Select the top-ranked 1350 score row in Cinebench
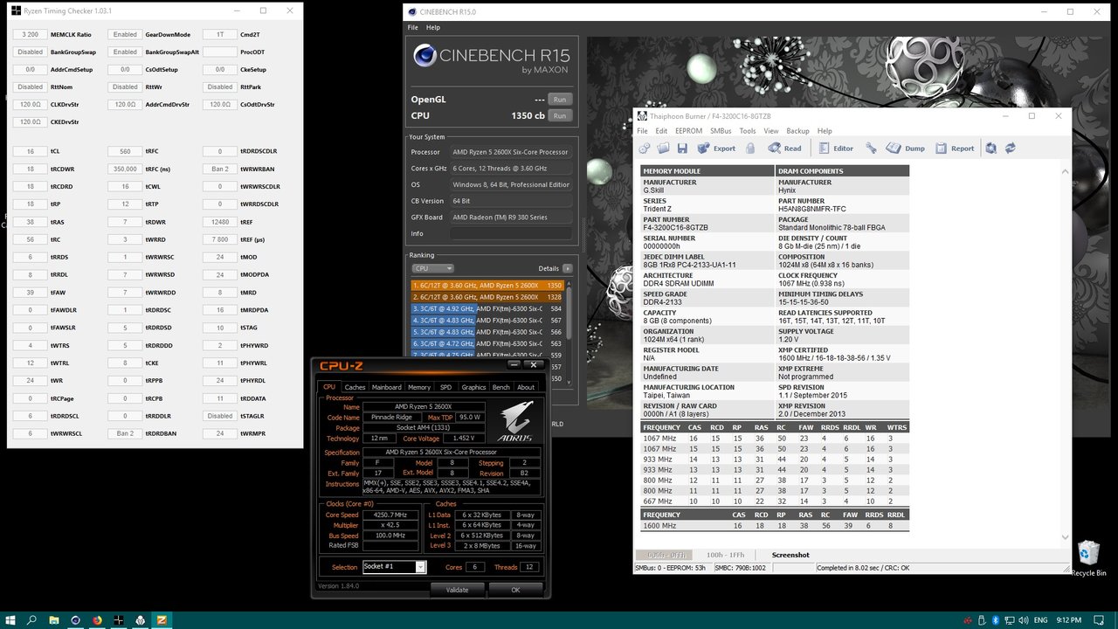1118x629 pixels. click(487, 286)
